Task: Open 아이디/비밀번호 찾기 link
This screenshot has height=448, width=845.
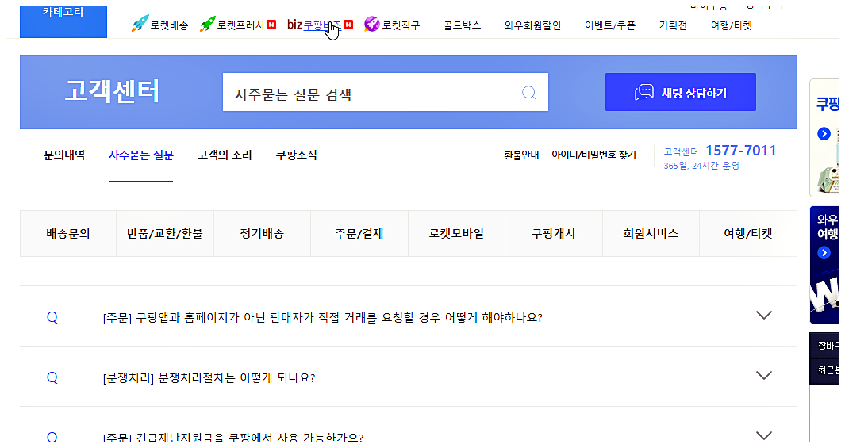Action: pos(593,155)
